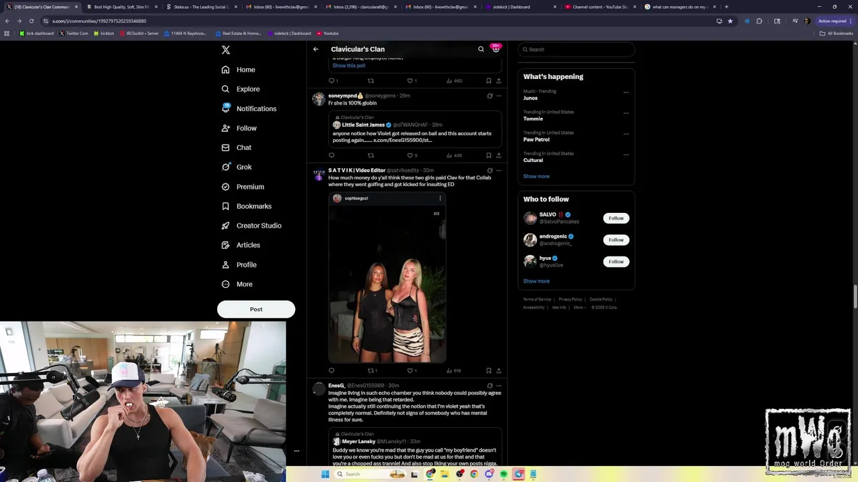858x482 pixels.
Task: Open options for Paw Patrol trend
Action: pyautogui.click(x=626, y=134)
